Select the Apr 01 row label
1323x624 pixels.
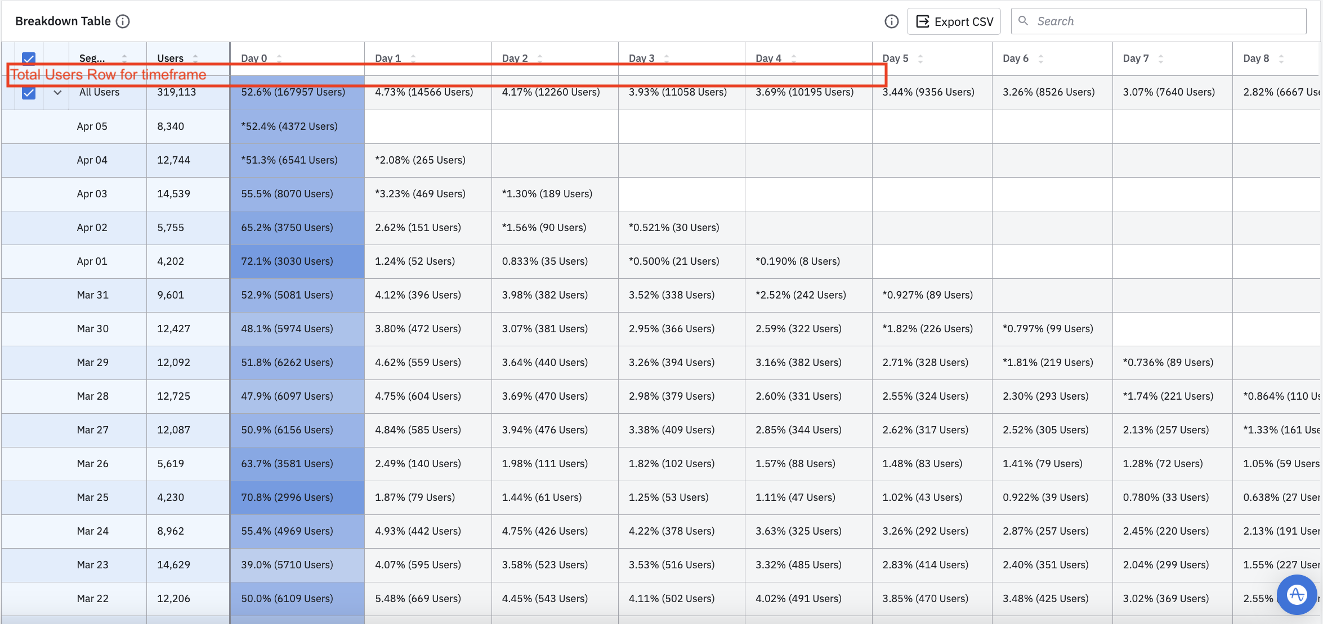(92, 261)
